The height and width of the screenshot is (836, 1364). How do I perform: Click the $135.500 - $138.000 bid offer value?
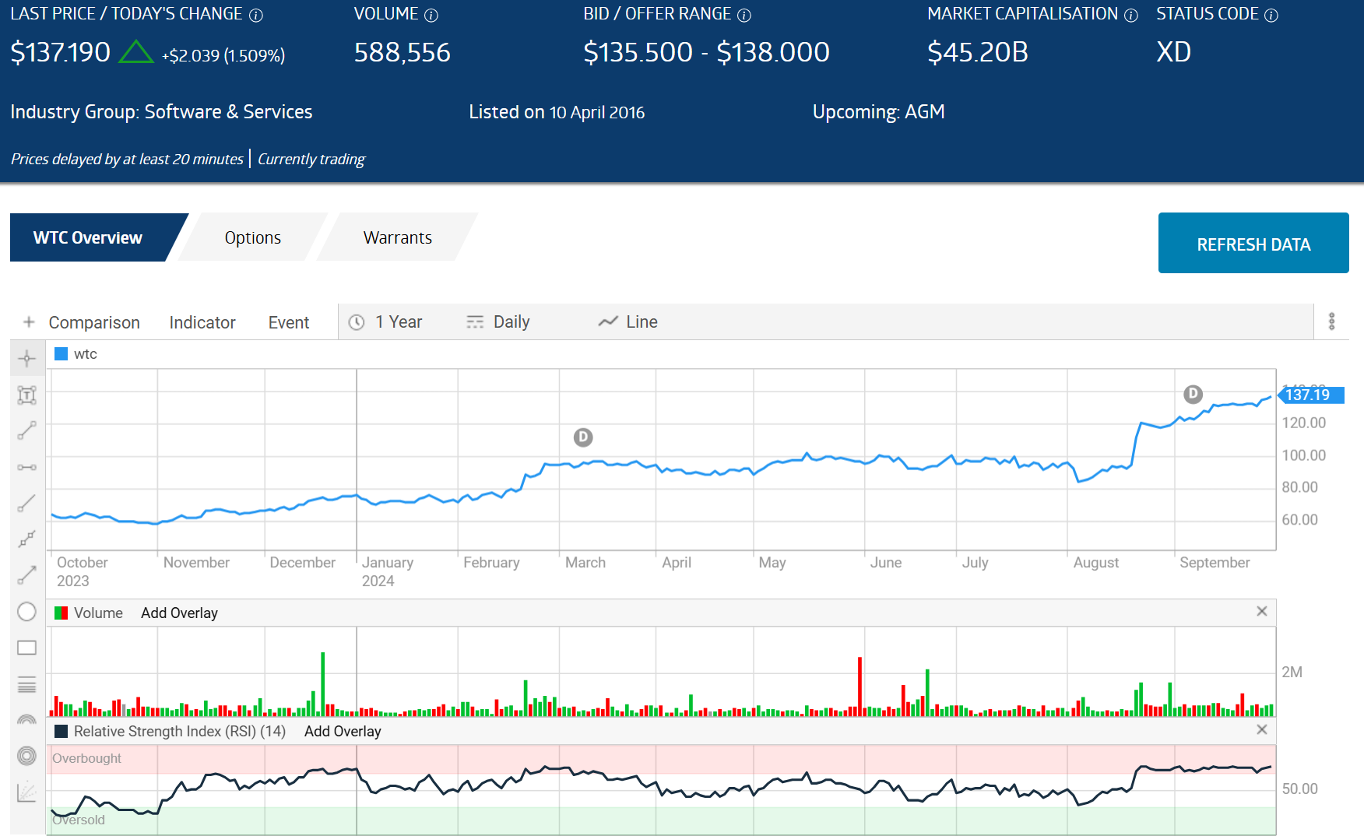706,52
